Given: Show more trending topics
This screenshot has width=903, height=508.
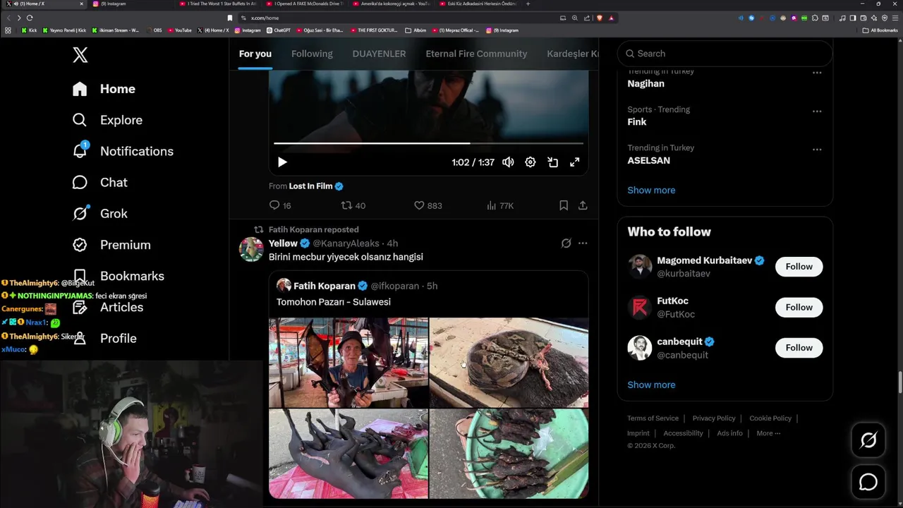Looking at the screenshot, I should (651, 190).
